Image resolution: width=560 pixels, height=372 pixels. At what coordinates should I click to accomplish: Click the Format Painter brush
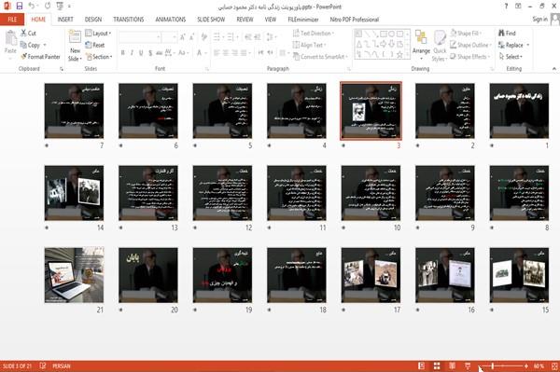[24, 57]
